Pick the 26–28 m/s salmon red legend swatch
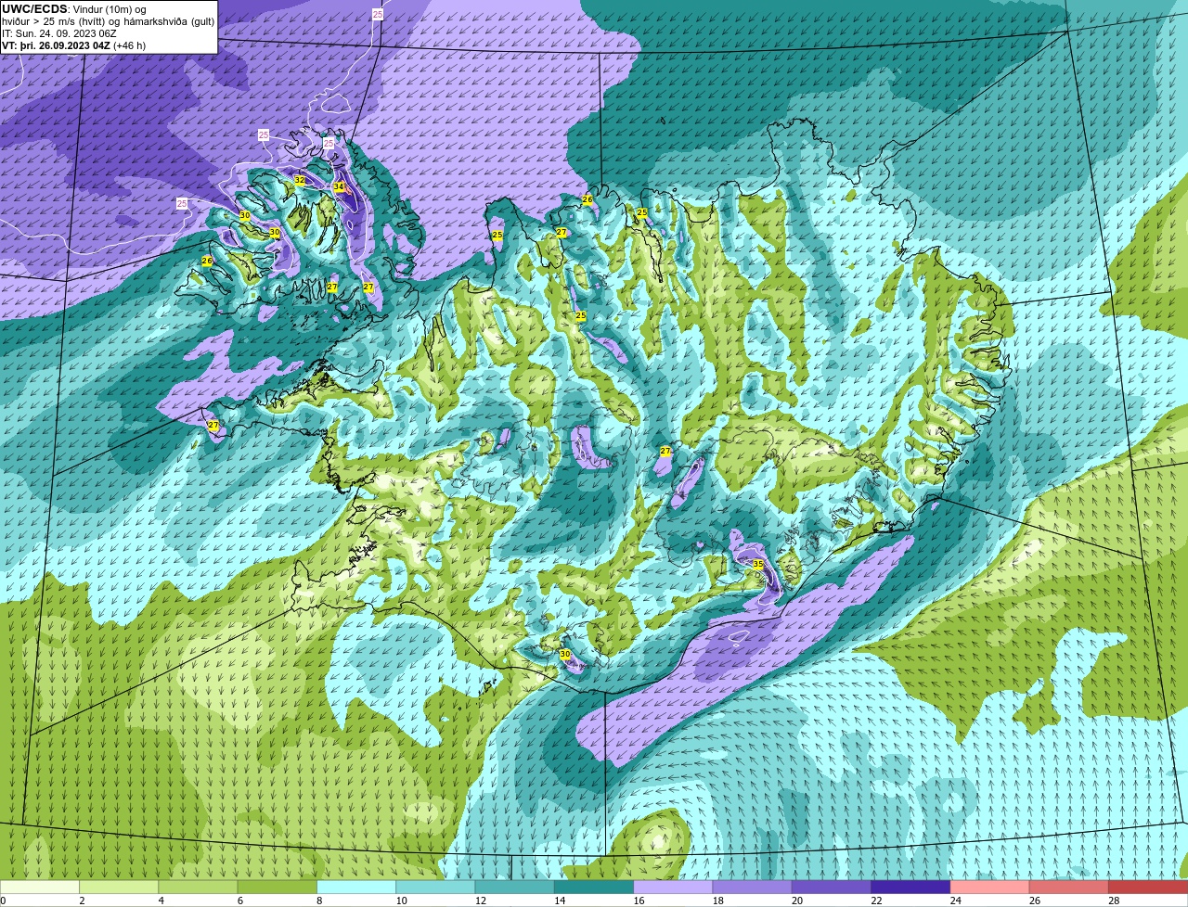Viewport: 1188px width, 907px height. [x=1069, y=887]
